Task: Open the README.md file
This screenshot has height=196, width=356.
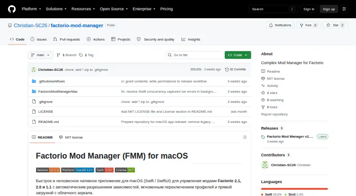Action: (x=49, y=122)
